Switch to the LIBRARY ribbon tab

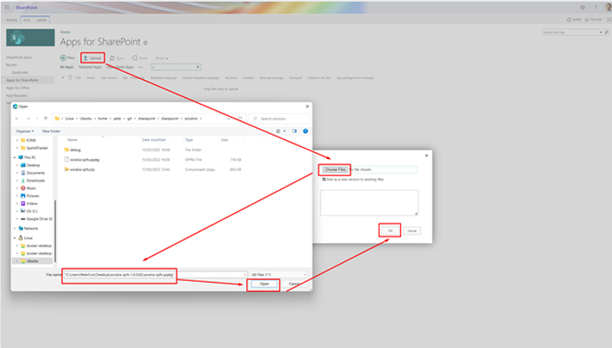41,20
